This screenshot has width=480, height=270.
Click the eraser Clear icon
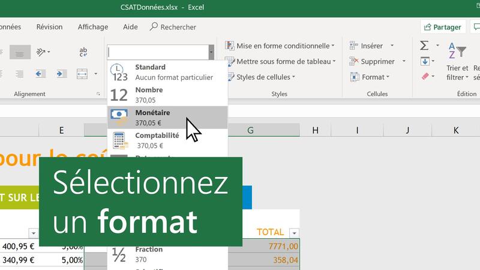coord(425,77)
